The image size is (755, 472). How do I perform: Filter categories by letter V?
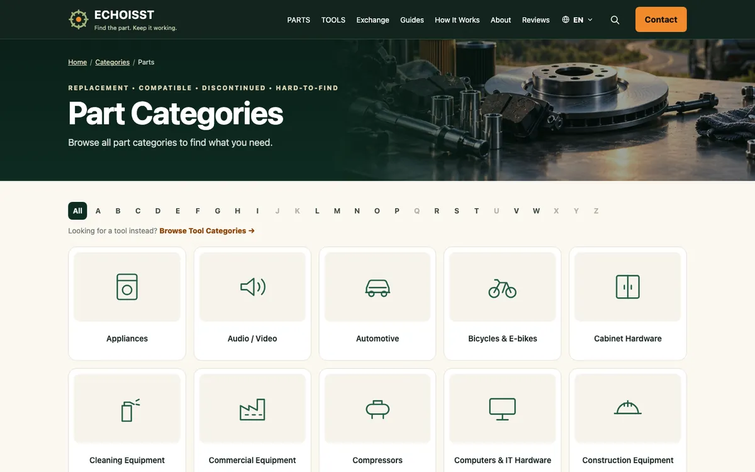point(517,211)
